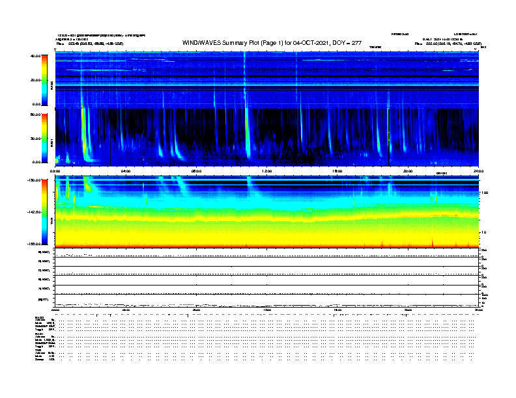Screen dimensions: 516x398
Task: Click the 04-OCT-2021 date in the title
Action: tap(312, 43)
